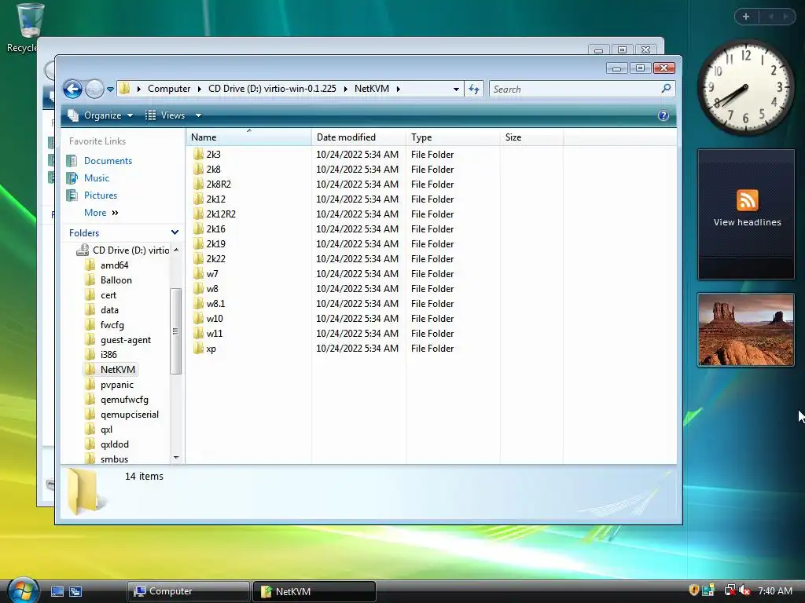Sort by Size column header
Viewport: 805px width, 603px height.
point(531,137)
